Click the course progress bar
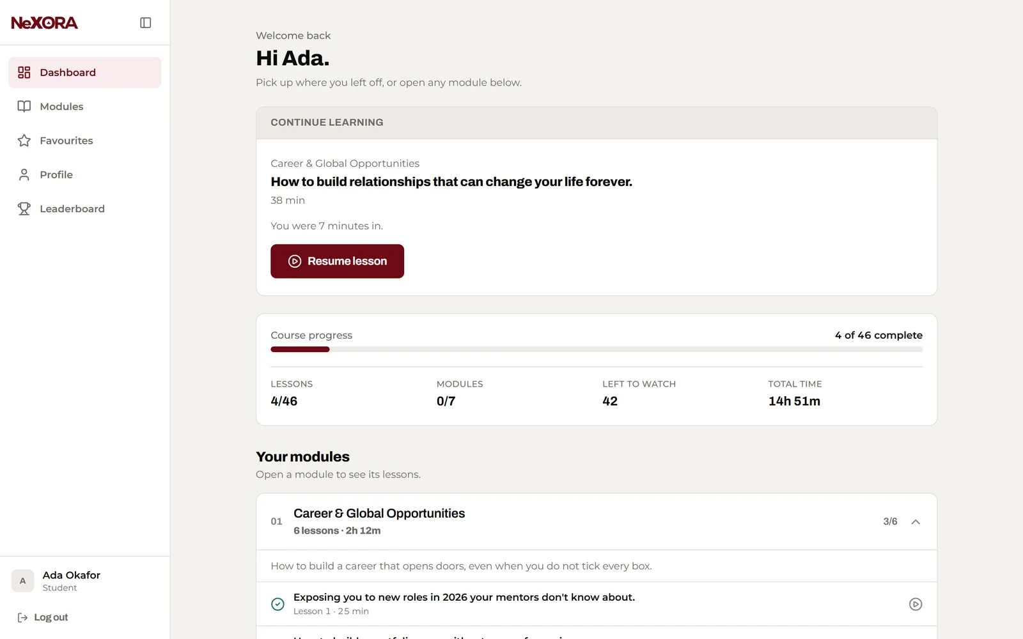This screenshot has height=639, width=1023. point(597,350)
